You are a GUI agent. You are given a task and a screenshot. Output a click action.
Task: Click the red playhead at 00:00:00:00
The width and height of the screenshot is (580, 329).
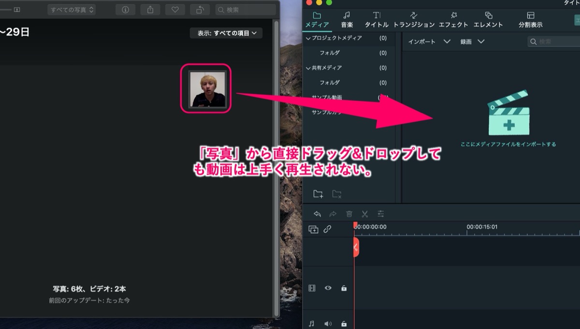(354, 225)
